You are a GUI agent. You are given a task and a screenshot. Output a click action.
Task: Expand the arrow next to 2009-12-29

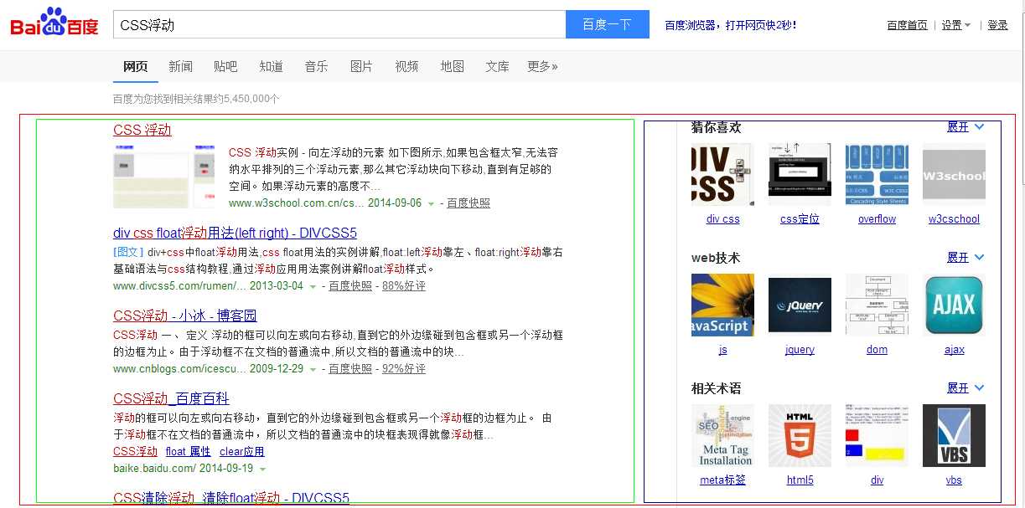tap(313, 370)
